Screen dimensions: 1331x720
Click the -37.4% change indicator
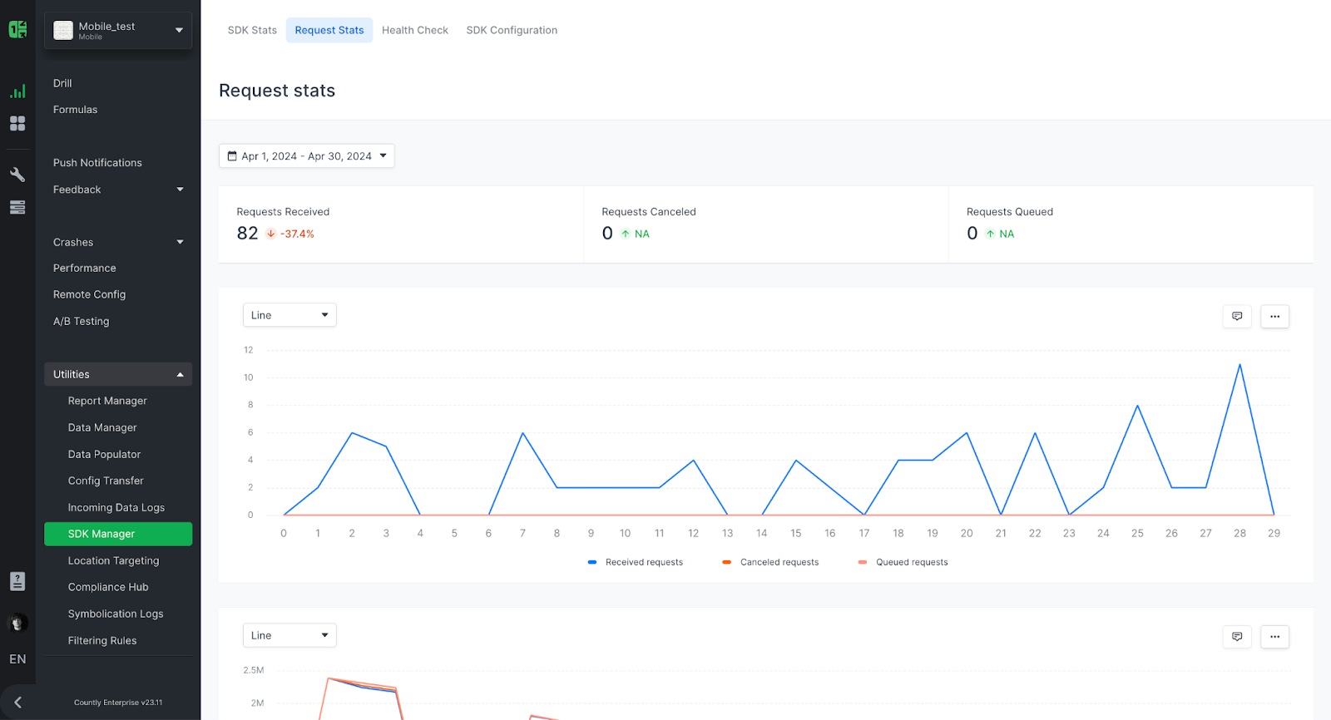pos(290,234)
